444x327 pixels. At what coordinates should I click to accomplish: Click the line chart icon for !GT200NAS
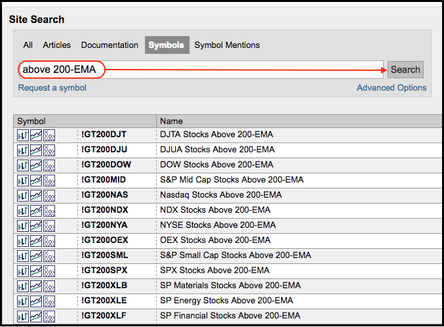coord(36,195)
